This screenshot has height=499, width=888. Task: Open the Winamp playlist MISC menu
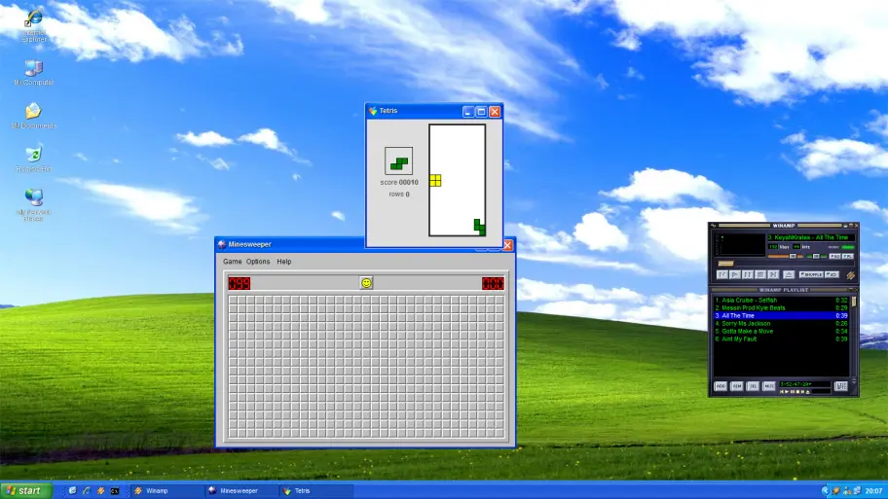click(x=769, y=386)
